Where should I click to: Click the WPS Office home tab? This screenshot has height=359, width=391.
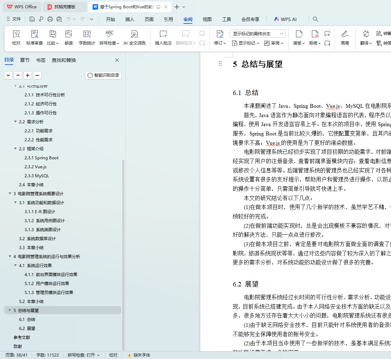tap(22, 7)
